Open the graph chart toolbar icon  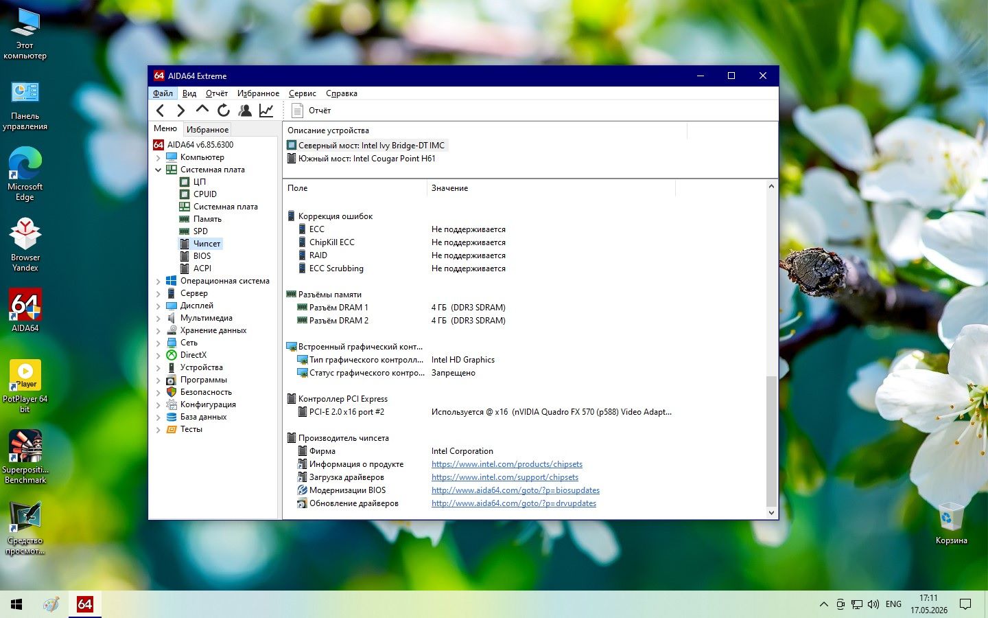pyautogui.click(x=266, y=111)
